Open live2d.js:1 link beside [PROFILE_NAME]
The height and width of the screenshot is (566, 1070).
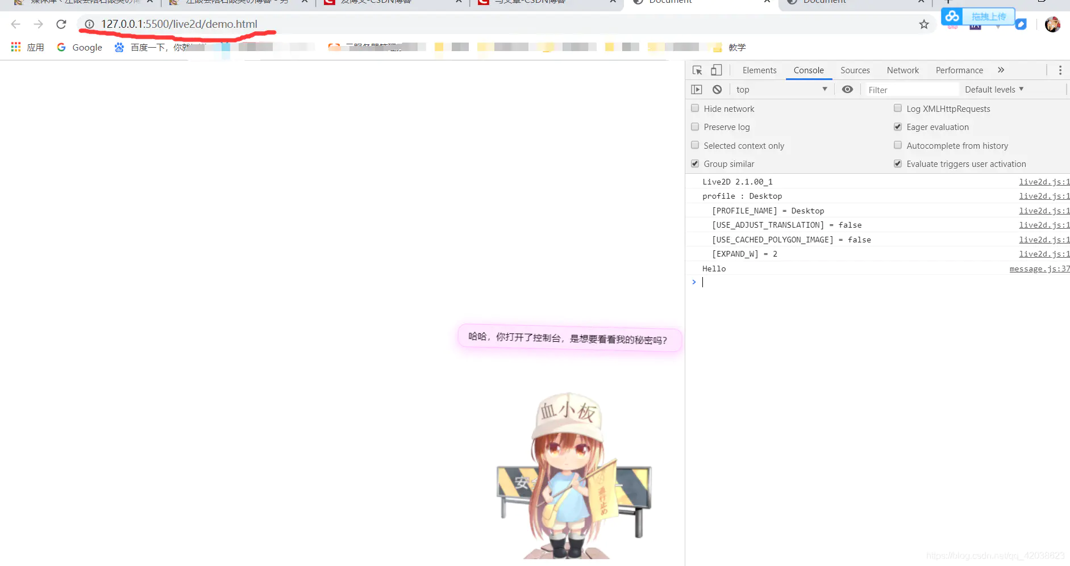tap(1044, 211)
